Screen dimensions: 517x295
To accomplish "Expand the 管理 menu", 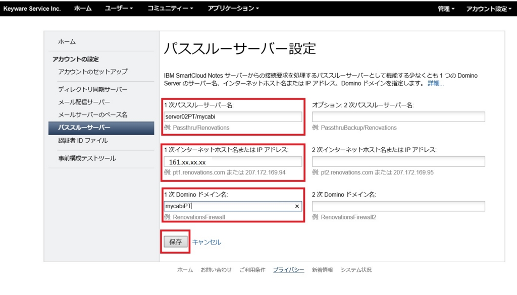I will click(446, 9).
